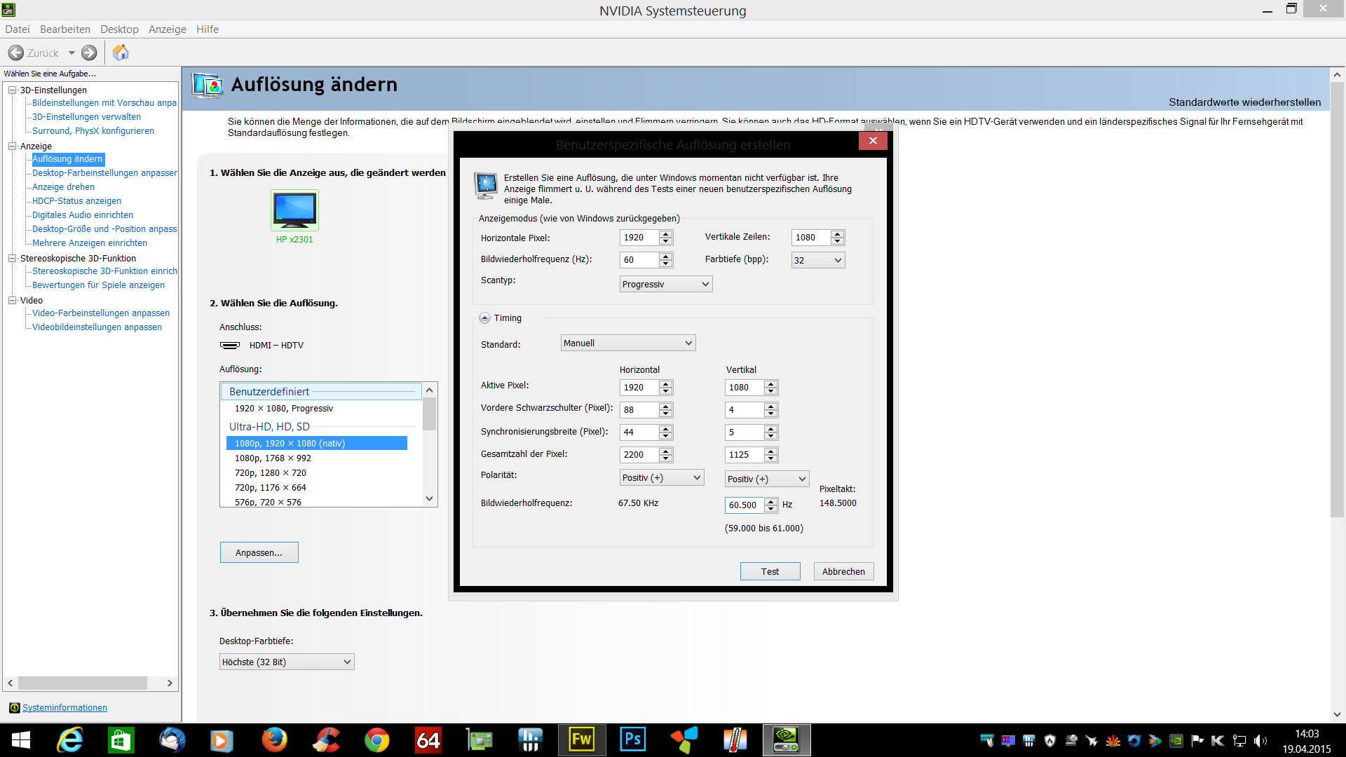Click the Test button
The width and height of the screenshot is (1346, 757).
[x=770, y=571]
